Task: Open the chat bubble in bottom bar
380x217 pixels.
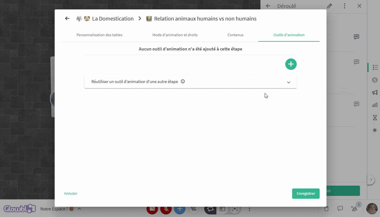Action: 340,209
